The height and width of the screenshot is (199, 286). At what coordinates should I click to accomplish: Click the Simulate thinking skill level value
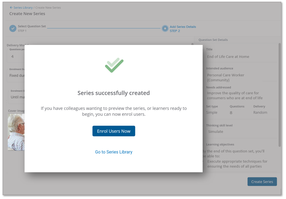click(x=216, y=131)
